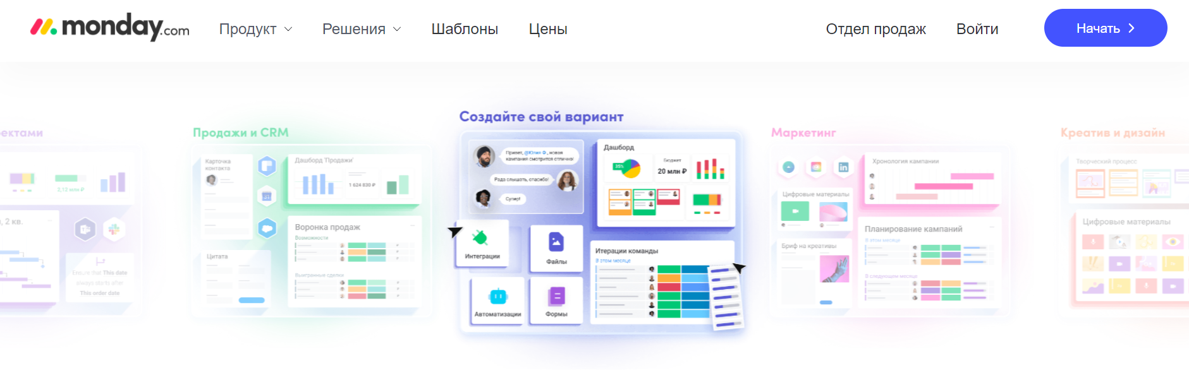
Task: Open the Шаблоны menu item
Action: (465, 29)
